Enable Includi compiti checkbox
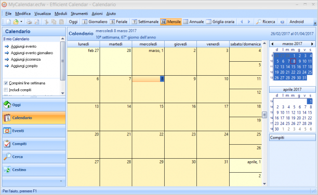 tap(6, 90)
